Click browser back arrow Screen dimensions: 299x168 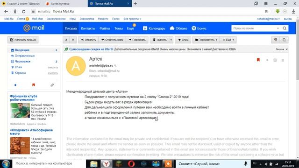(6, 11)
